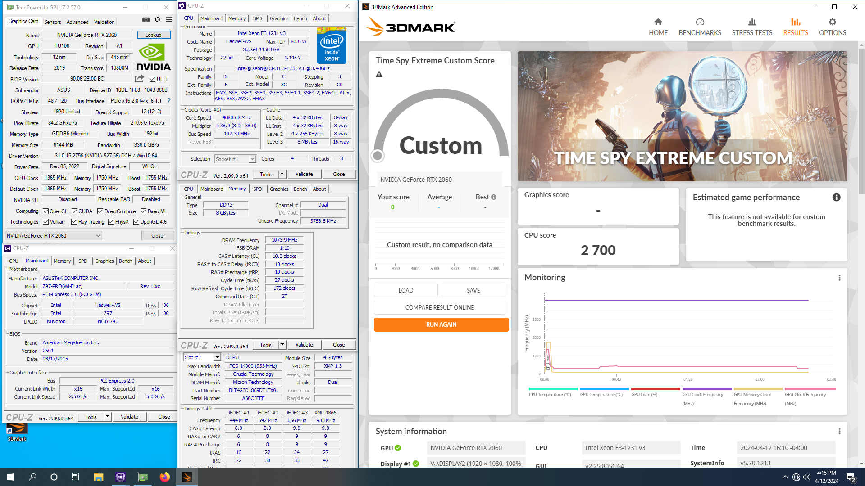Click the GPU-Z refresh icon

[157, 19]
